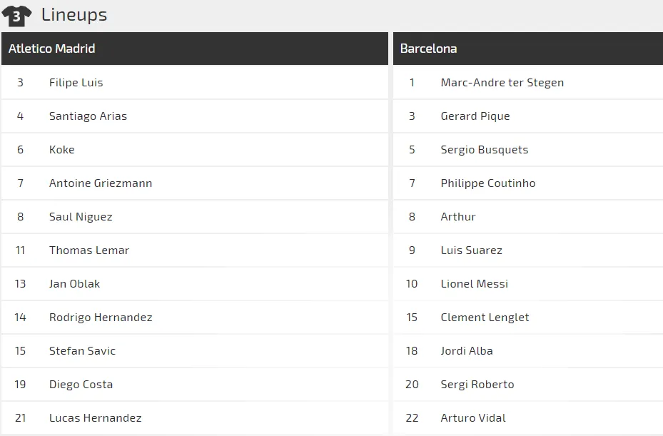Select Thomas Lemar from Atletico lineup
This screenshot has width=663, height=436.
point(195,250)
